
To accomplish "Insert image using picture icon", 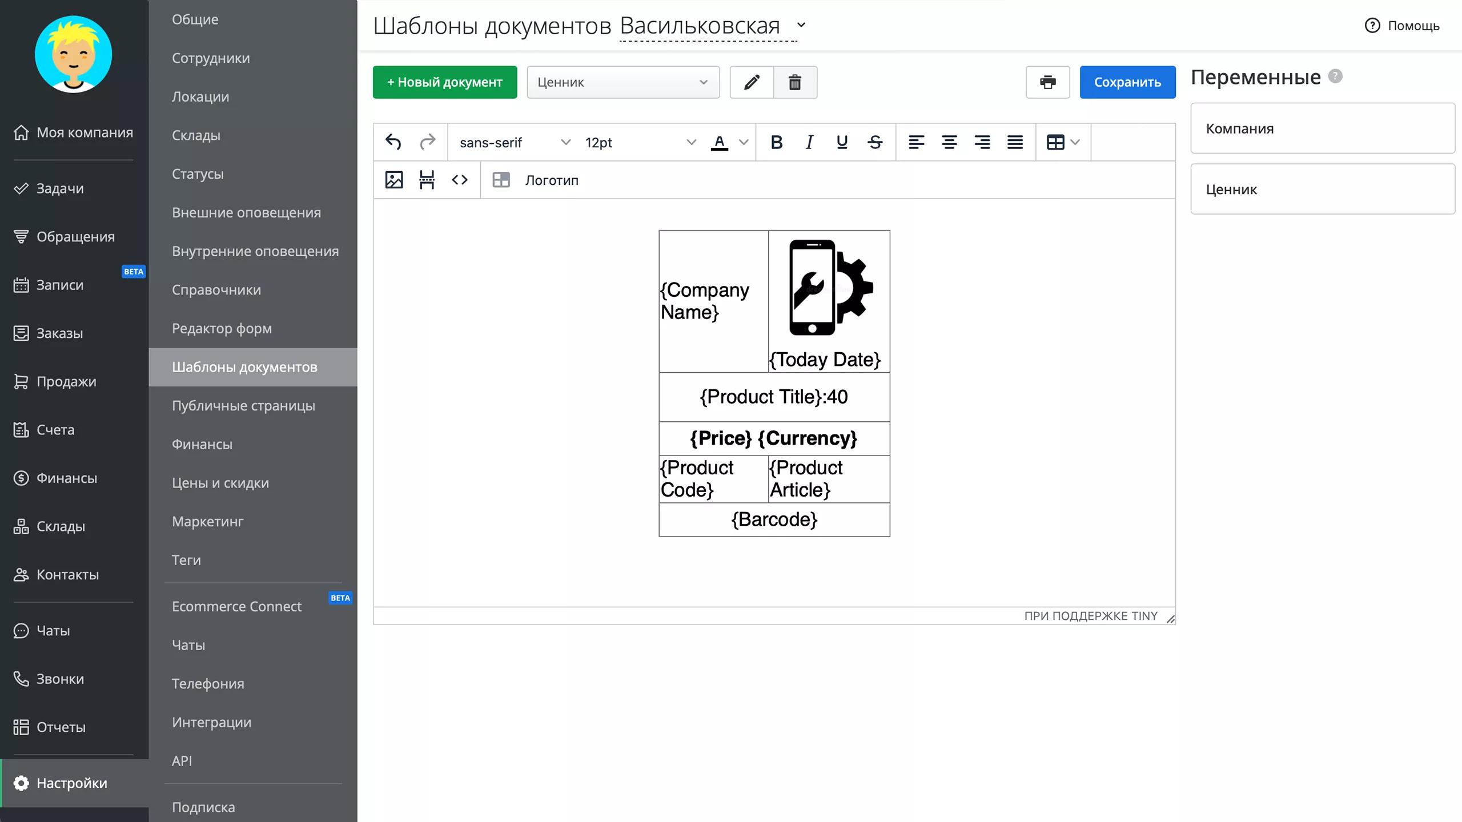I will click(x=394, y=180).
